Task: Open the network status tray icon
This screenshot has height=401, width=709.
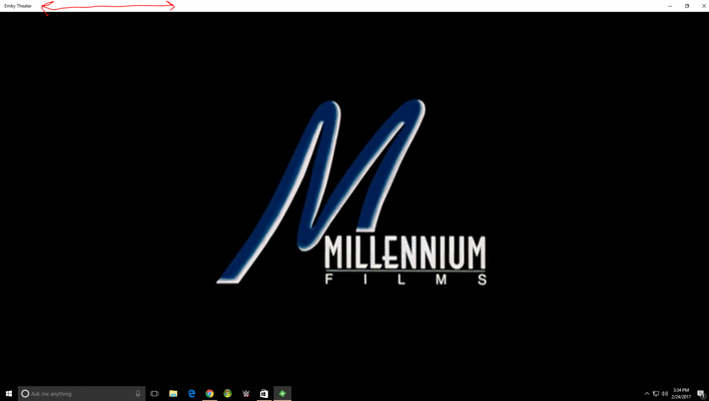Action: [x=656, y=393]
